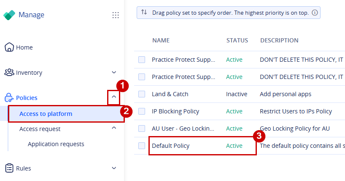Tick the IP Blocking Policy checkbox
Screen dimensions: 345x181
[x=142, y=111]
